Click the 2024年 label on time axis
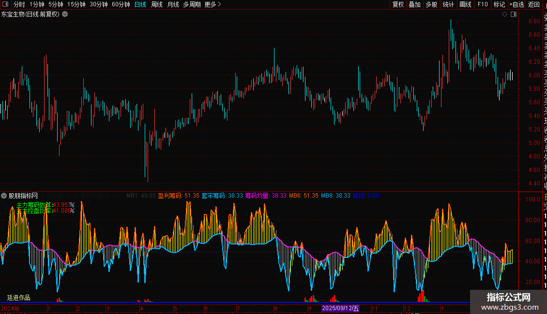This screenshot has height=314, width=547. point(10,308)
